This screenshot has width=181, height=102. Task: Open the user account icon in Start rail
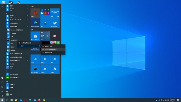pyautogui.click(x=2, y=78)
